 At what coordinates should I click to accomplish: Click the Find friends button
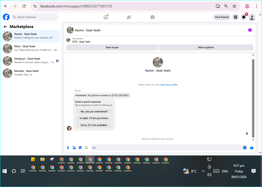point(222,17)
